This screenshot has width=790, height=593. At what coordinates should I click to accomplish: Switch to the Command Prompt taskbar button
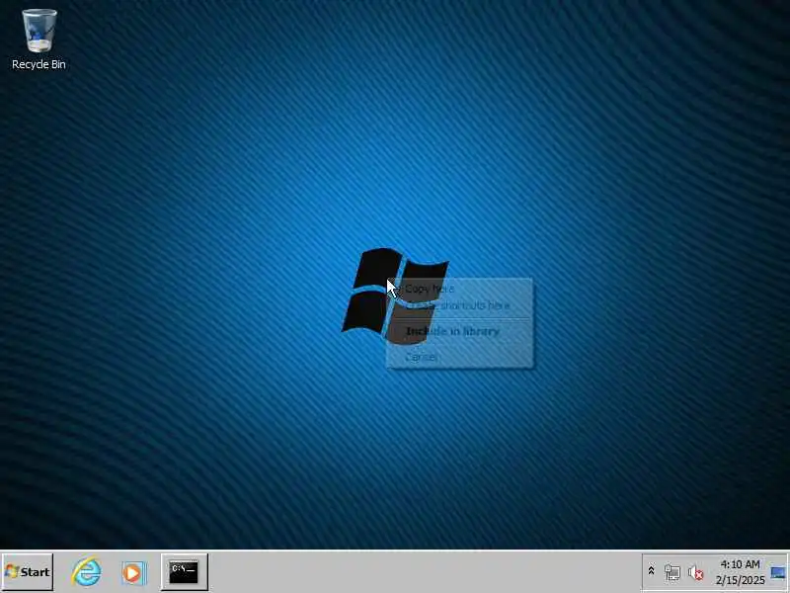[184, 571]
